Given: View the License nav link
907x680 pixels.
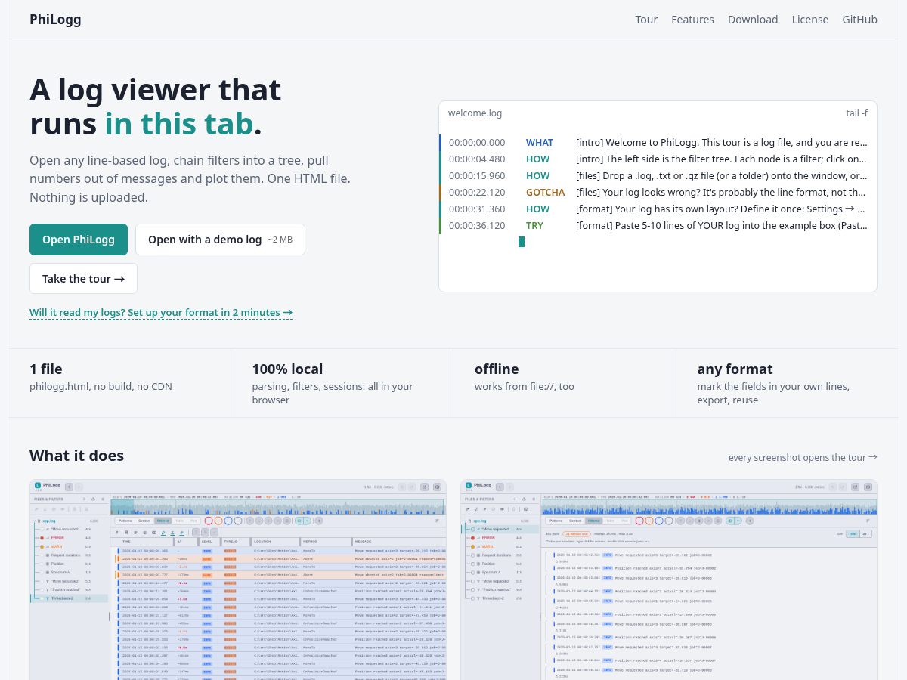Looking at the screenshot, I should click(810, 20).
